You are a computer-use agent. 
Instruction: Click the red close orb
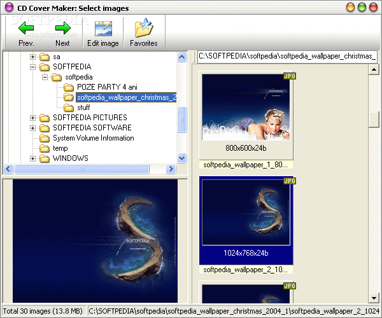[373, 7]
